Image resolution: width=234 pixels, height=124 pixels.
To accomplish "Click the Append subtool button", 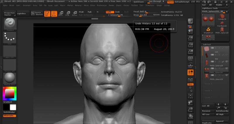I will [x=222, y=121].
